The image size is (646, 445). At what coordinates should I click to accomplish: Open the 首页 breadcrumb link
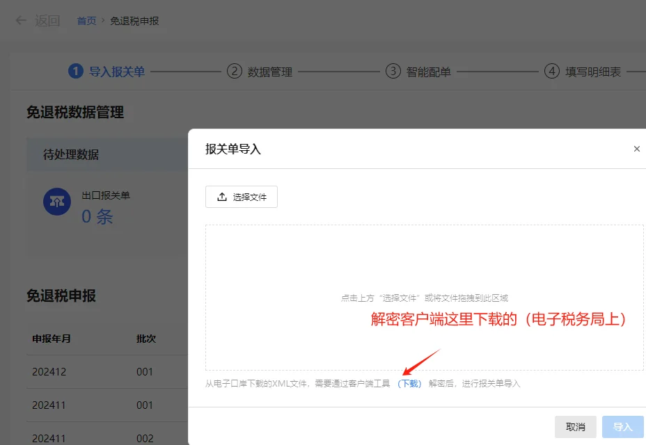pos(86,20)
